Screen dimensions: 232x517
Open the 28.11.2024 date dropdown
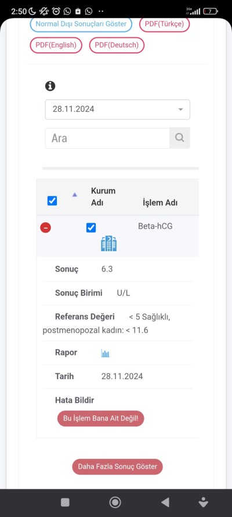pos(118,109)
